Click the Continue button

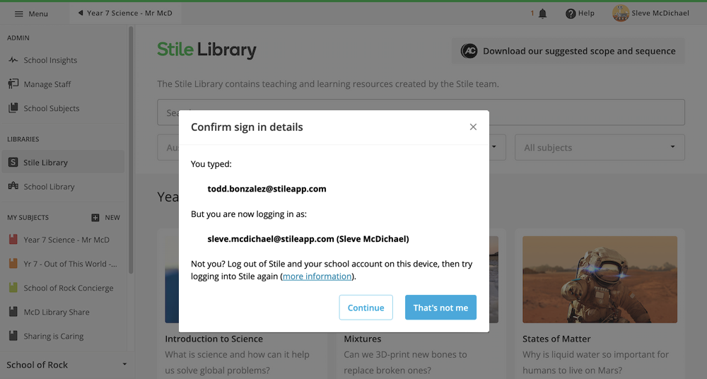tap(366, 308)
